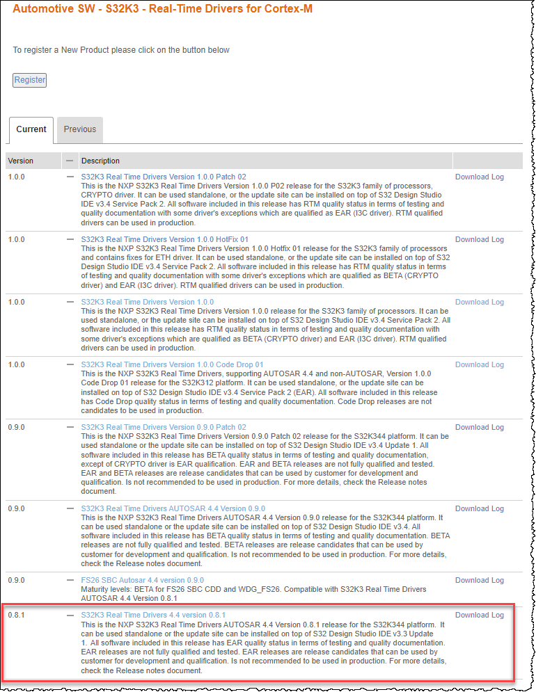Click the page title Automotive SW - S32K3
536x692 pixels.
point(163,9)
